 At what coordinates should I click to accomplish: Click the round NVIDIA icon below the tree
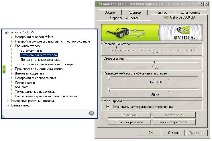tap(91, 113)
